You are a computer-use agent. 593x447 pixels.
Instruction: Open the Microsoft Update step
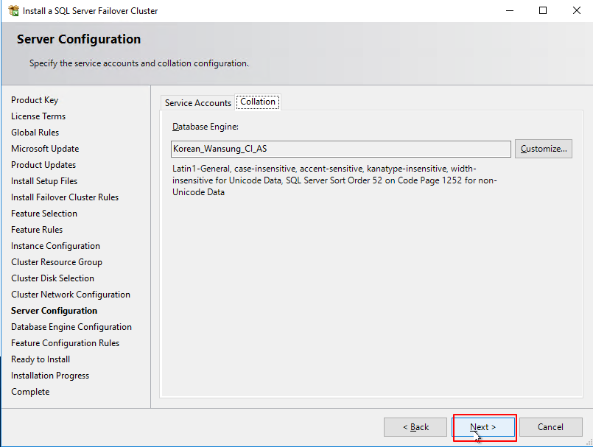point(45,148)
